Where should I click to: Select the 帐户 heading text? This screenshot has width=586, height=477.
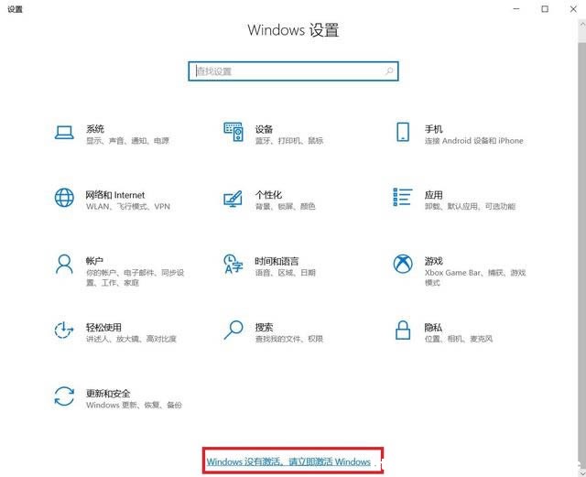point(94,261)
